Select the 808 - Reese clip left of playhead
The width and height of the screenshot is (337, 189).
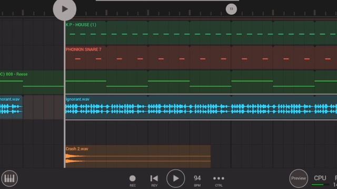click(x=32, y=82)
